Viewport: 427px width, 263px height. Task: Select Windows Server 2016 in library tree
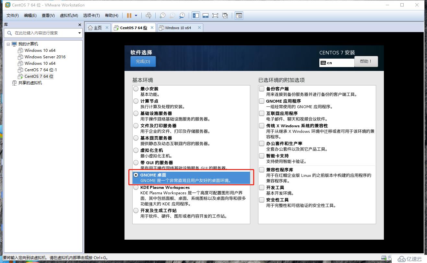[x=45, y=57]
